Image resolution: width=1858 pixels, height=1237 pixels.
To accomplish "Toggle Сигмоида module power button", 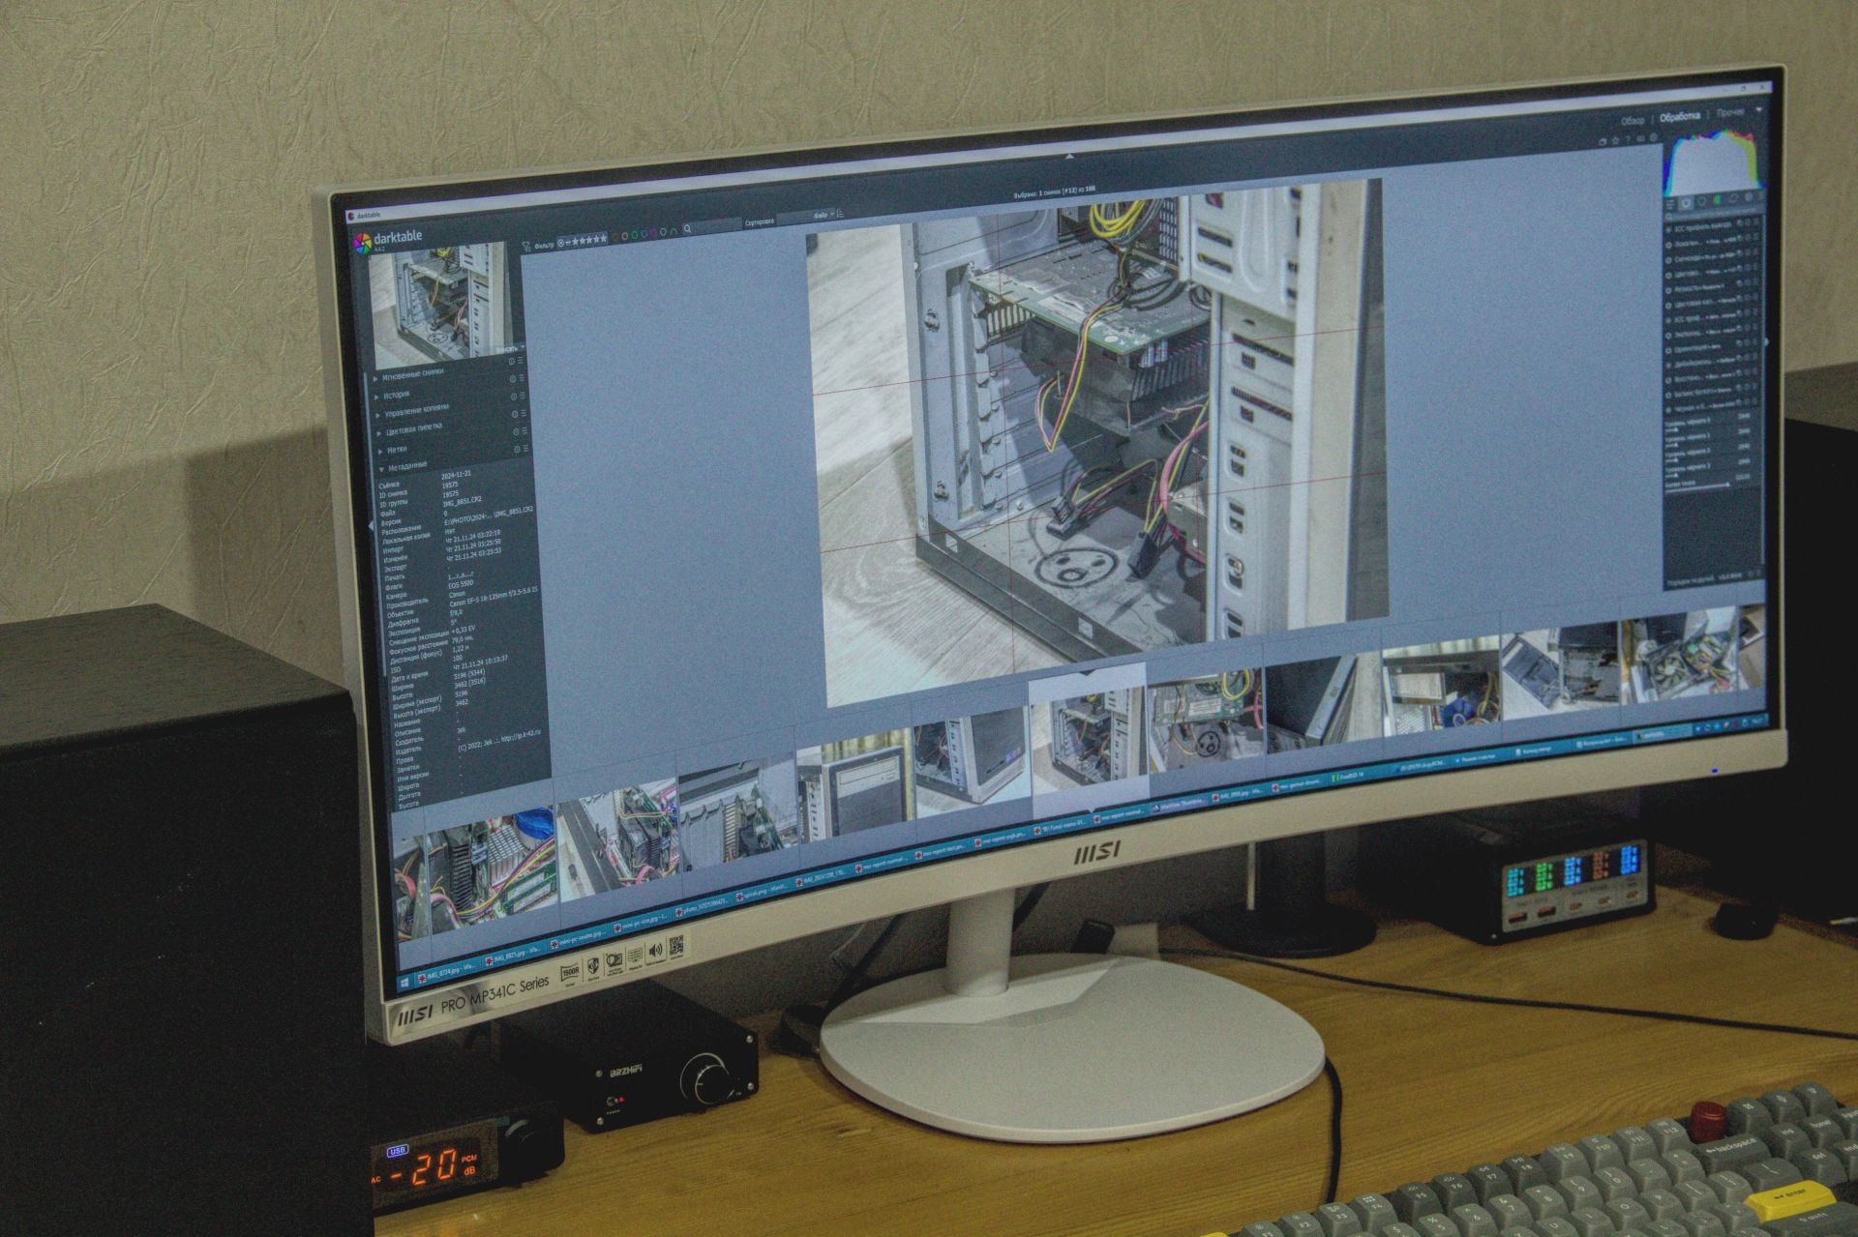I will pyautogui.click(x=1668, y=260).
